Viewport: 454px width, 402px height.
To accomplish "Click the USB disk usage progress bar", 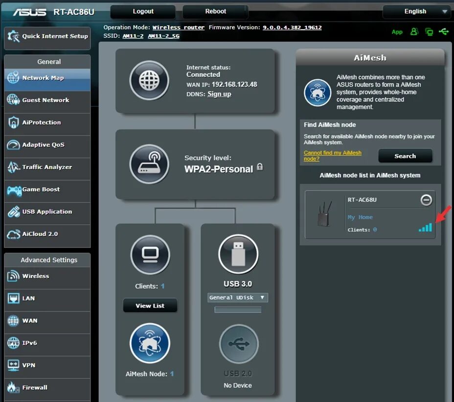I will tap(238, 310).
